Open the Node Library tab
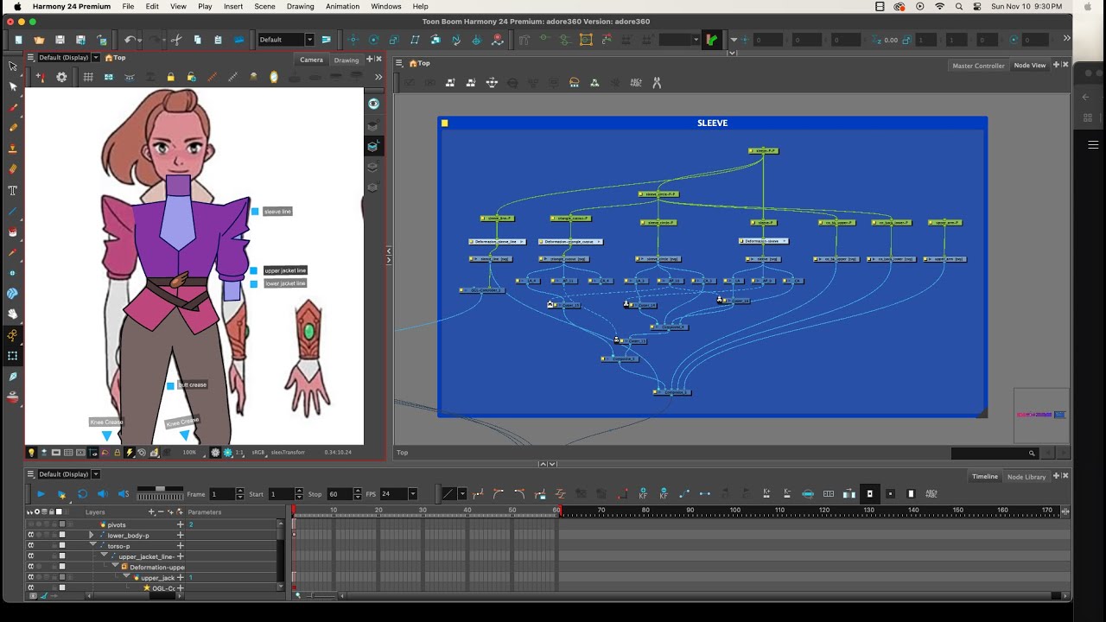 click(x=1027, y=477)
